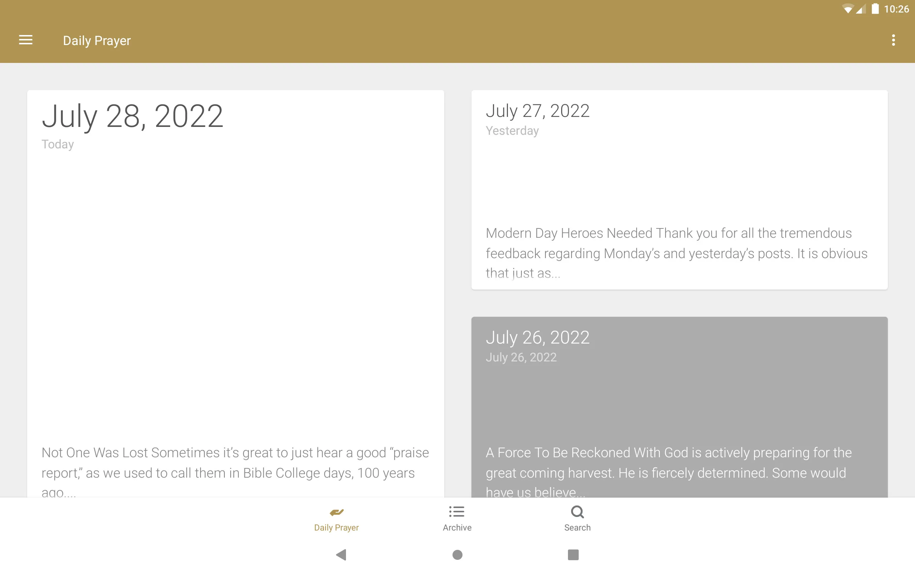Open the Search function
The image size is (915, 572).
[x=577, y=518]
